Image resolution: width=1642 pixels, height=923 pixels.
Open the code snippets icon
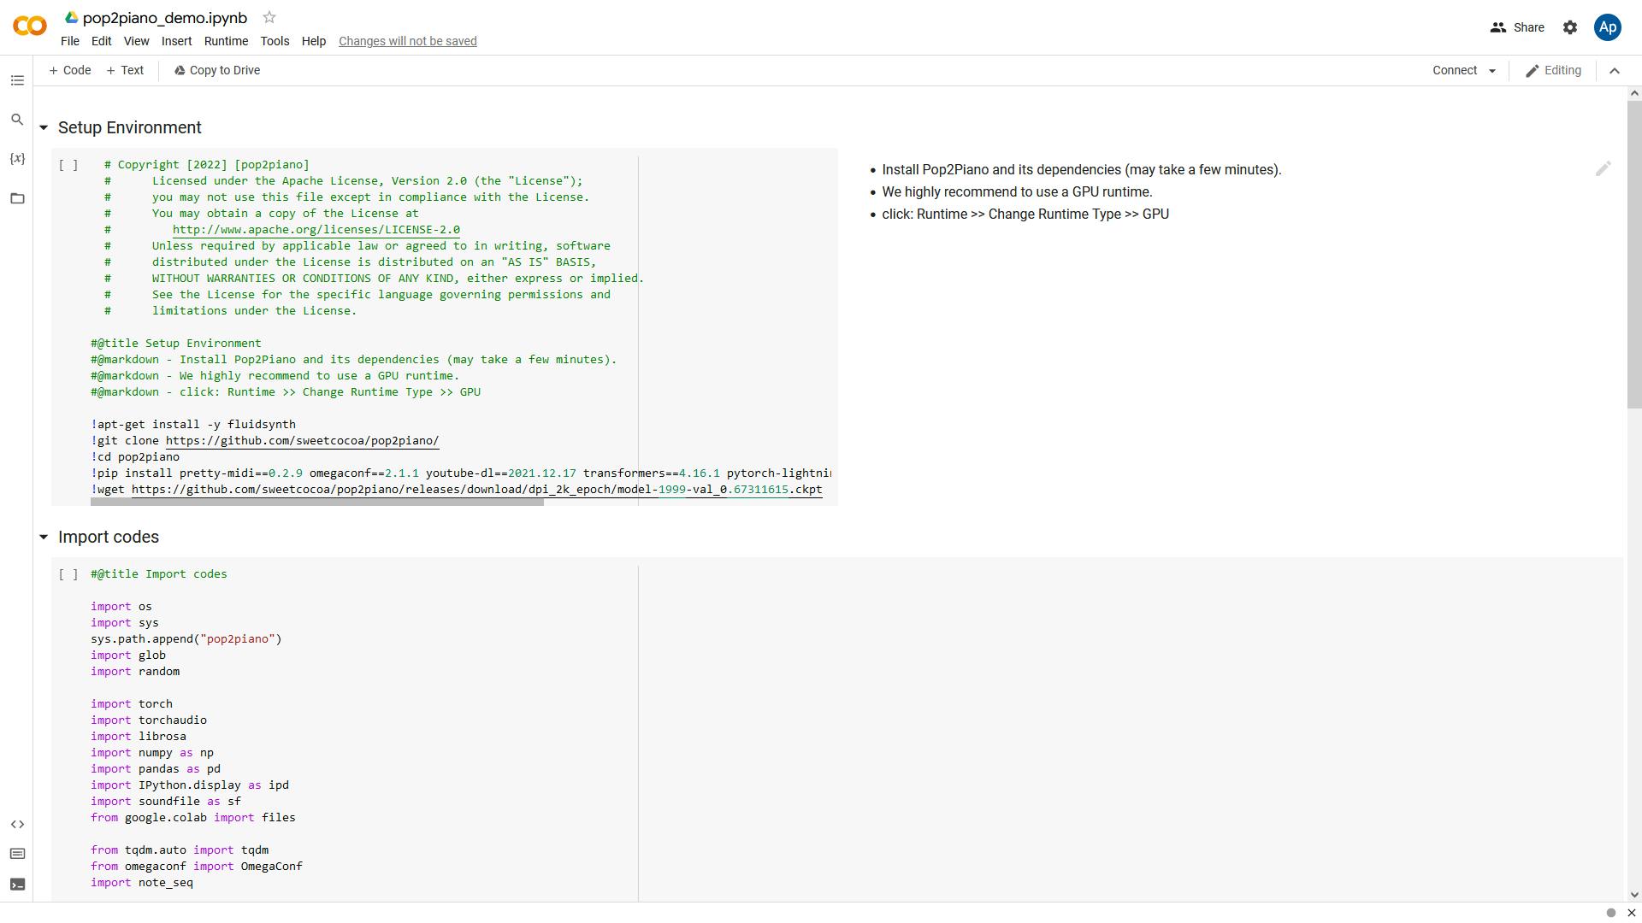[17, 825]
